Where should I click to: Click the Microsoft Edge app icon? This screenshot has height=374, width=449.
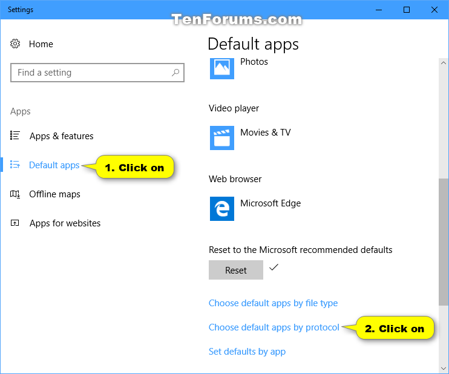[222, 208]
